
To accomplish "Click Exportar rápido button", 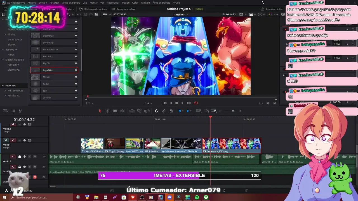I will (x=271, y=9).
